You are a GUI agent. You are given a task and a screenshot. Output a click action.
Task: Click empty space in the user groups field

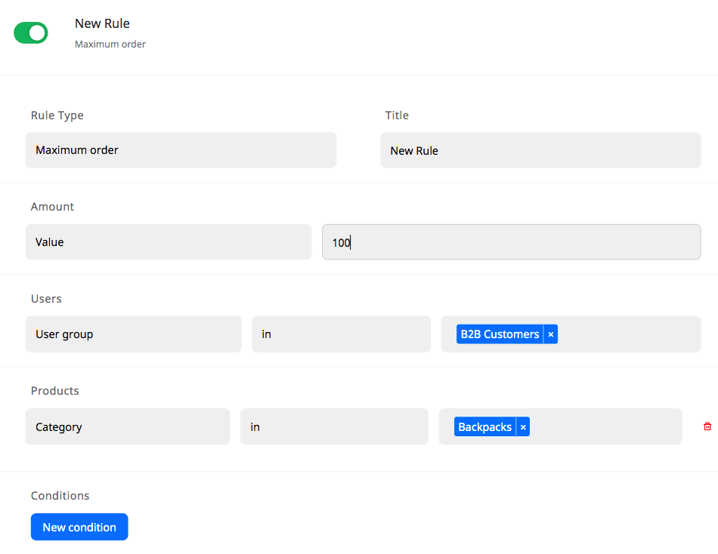627,334
